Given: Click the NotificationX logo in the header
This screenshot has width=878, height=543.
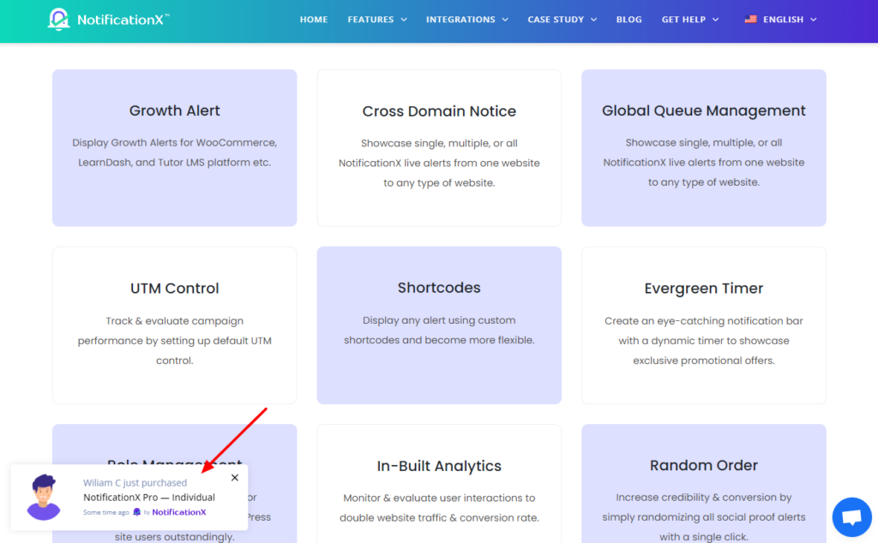Looking at the screenshot, I should point(109,19).
